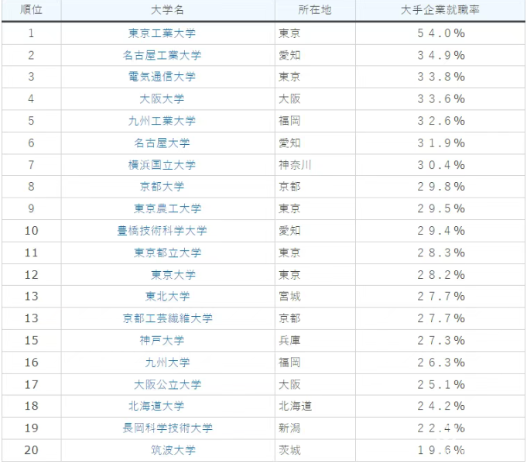The image size is (527, 464).
Task: Click the rank number 10 cell
Action: point(31,231)
